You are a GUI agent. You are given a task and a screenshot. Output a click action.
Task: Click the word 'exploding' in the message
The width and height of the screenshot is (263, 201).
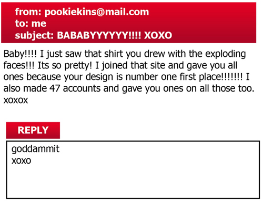click(x=226, y=54)
